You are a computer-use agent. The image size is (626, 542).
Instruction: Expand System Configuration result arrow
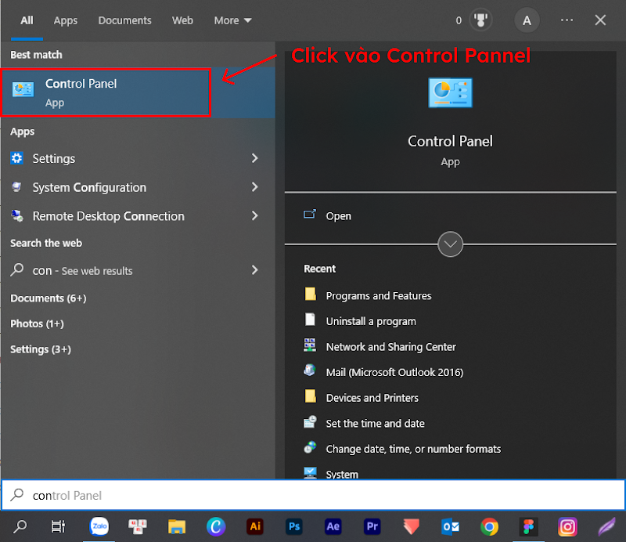(x=254, y=187)
